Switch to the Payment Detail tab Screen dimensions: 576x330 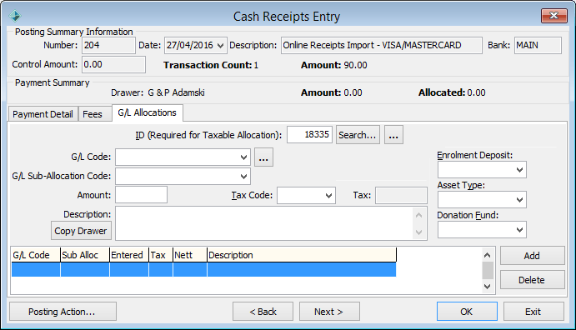[x=43, y=114]
